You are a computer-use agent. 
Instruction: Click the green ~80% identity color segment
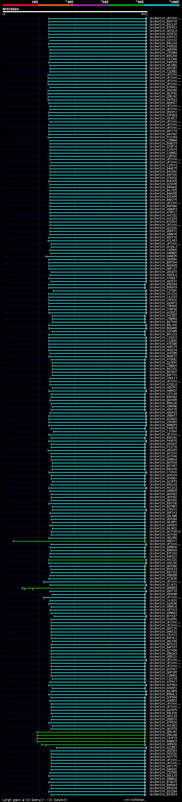pyautogui.click(x=126, y=5)
